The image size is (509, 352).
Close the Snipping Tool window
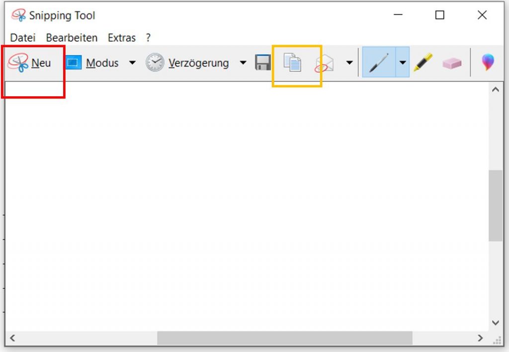pos(482,14)
